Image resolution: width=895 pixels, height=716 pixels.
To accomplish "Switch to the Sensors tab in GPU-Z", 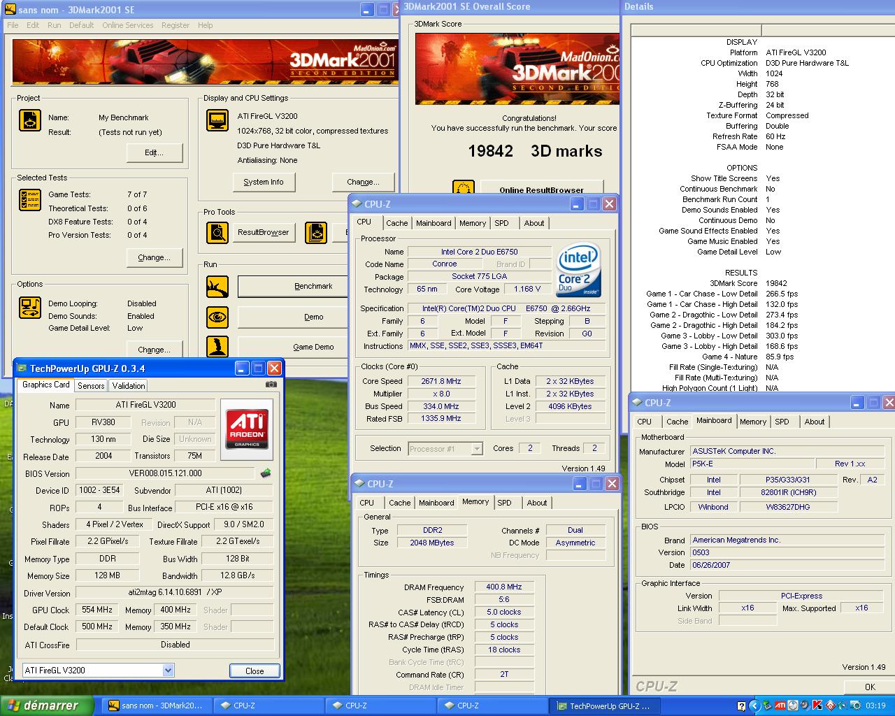I will [91, 385].
